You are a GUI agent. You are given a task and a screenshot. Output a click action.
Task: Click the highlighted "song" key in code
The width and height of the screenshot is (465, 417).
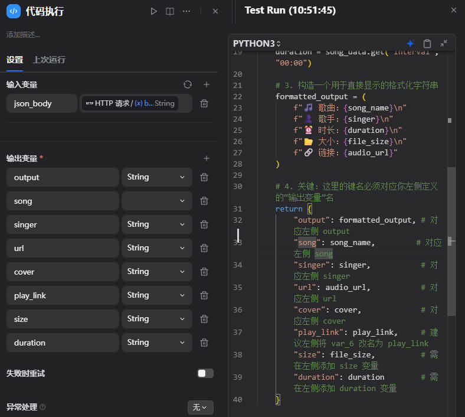tap(307, 243)
